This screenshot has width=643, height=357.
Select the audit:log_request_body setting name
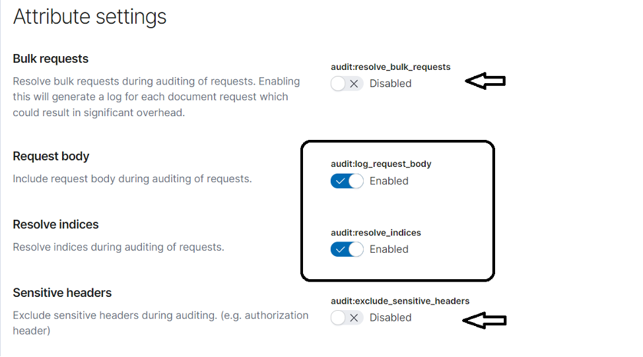(381, 164)
